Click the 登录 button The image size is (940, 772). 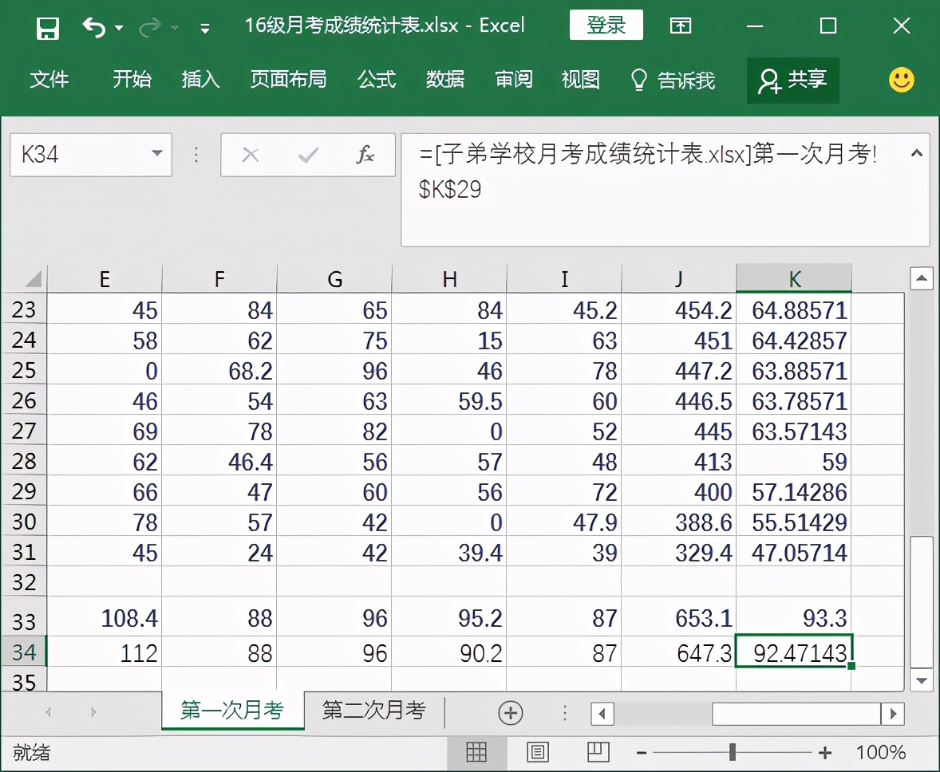pos(606,25)
